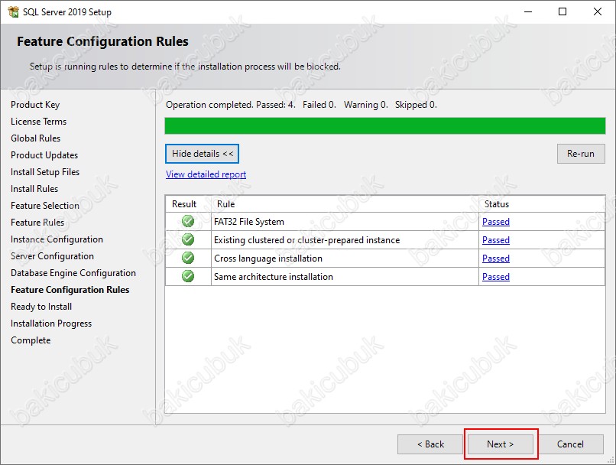Open Passed status for Existing clustered instance rule
The image size is (616, 465).
pos(496,240)
